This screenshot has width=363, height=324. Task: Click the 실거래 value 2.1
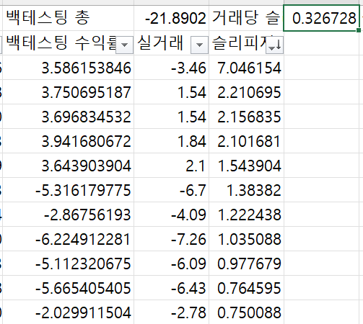click(x=171, y=166)
